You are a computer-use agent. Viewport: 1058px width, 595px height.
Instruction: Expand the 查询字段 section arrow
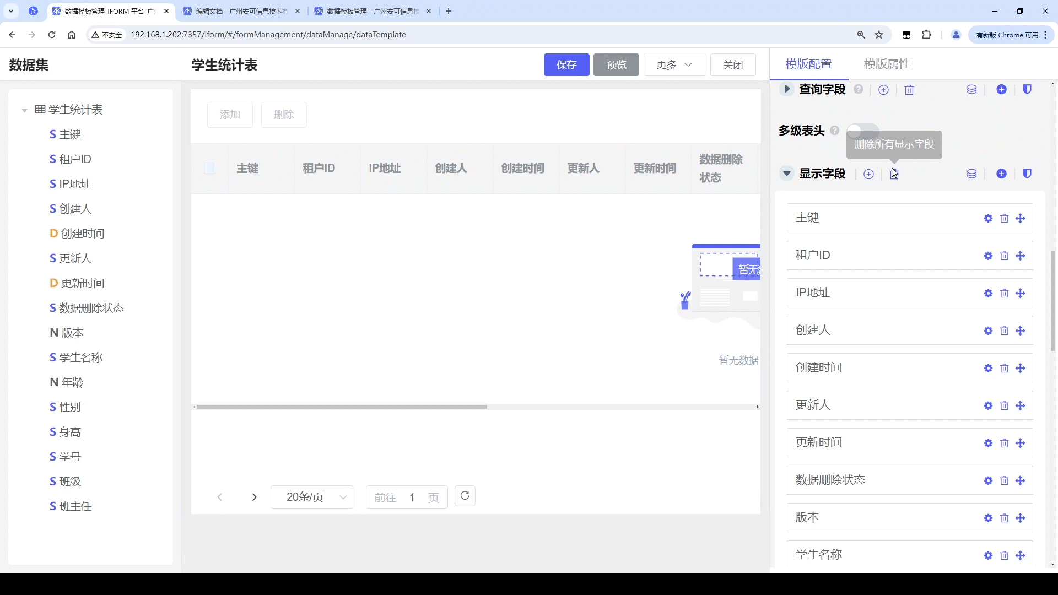[x=787, y=89]
